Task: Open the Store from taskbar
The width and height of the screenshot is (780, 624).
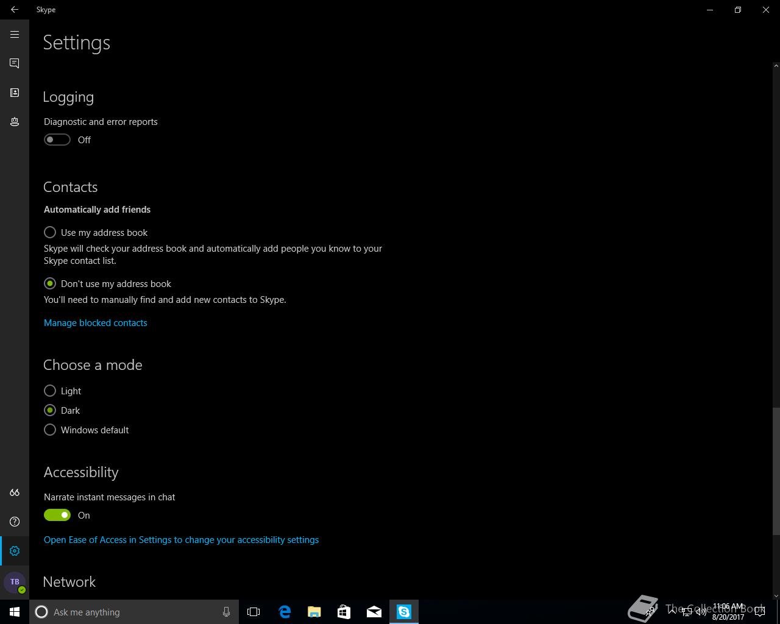Action: 344,612
